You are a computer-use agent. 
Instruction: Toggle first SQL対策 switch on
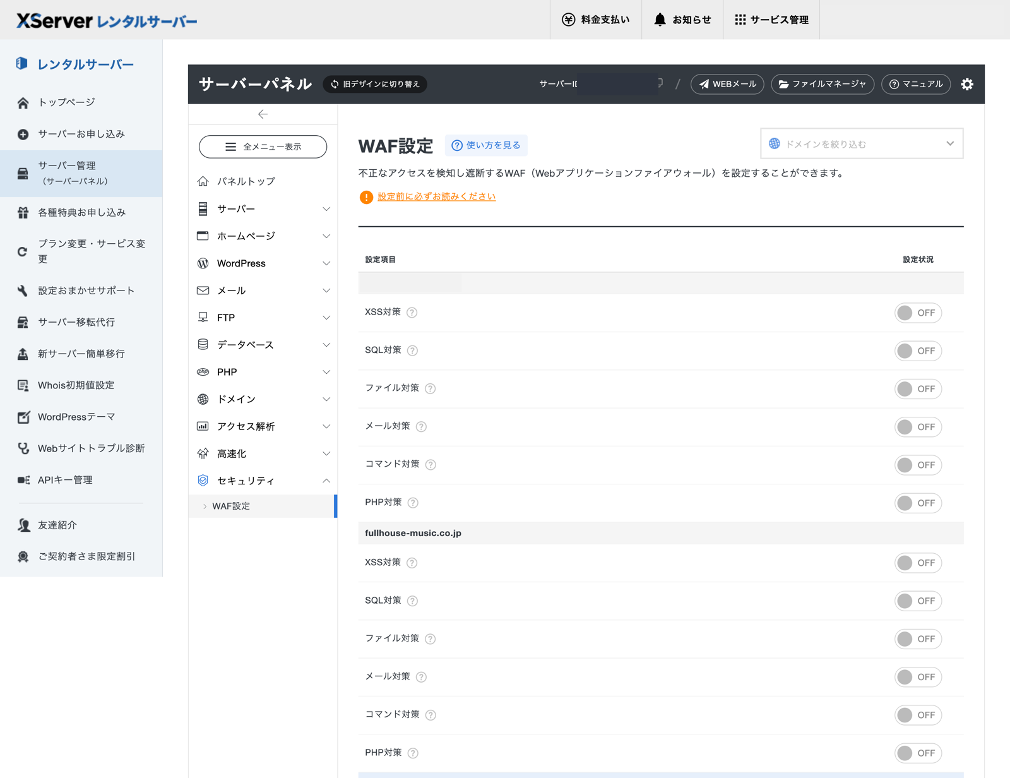click(918, 350)
